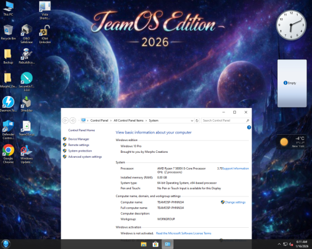The image size is (312, 249).
Task: Click the blue help question mark icon
Action: coord(249,127)
